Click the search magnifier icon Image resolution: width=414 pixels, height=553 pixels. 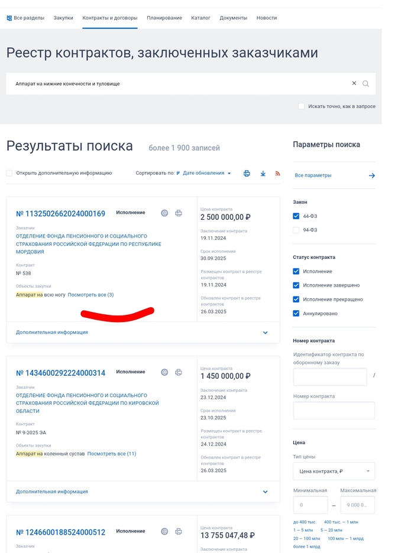coord(366,84)
